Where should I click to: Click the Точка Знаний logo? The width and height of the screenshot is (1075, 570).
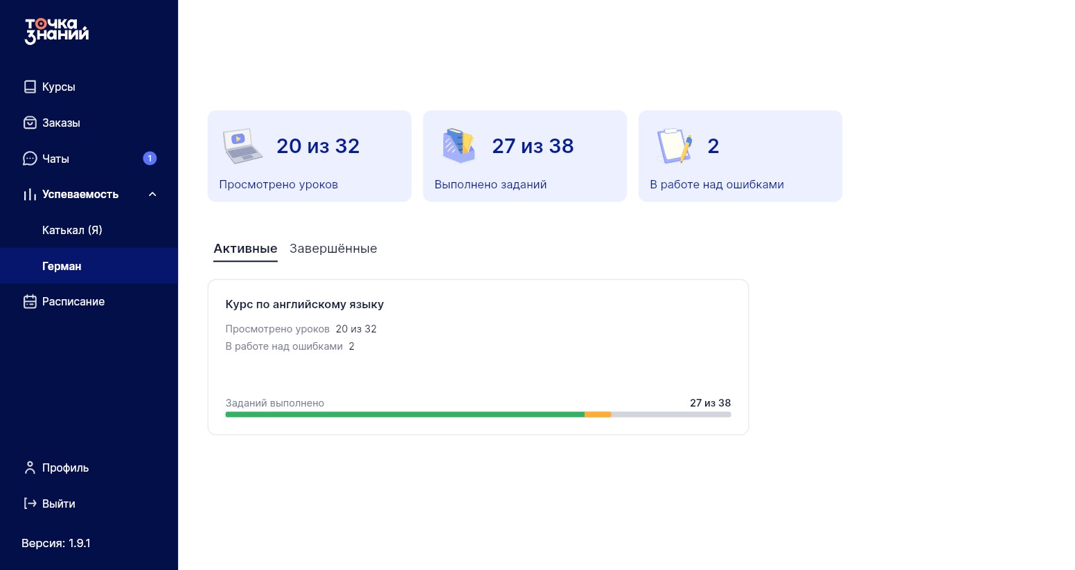(x=57, y=31)
